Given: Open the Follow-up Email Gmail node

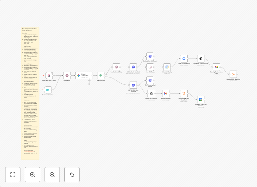Looking at the screenshot, I should pyautogui.click(x=166, y=93).
